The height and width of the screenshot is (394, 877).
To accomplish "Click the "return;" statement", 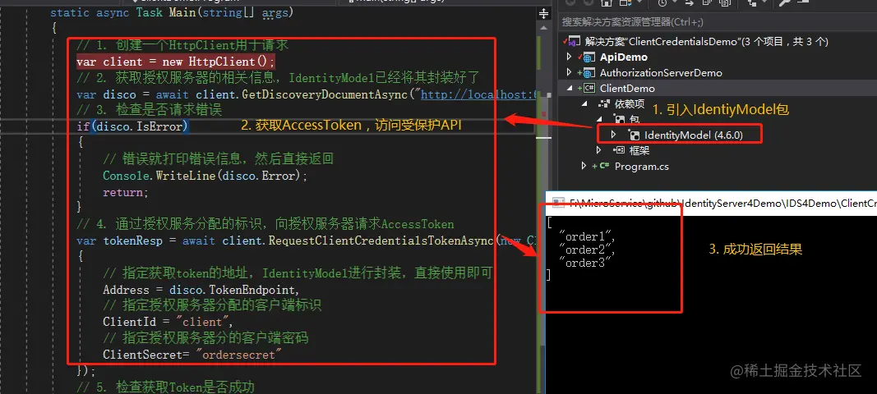I will pos(126,192).
